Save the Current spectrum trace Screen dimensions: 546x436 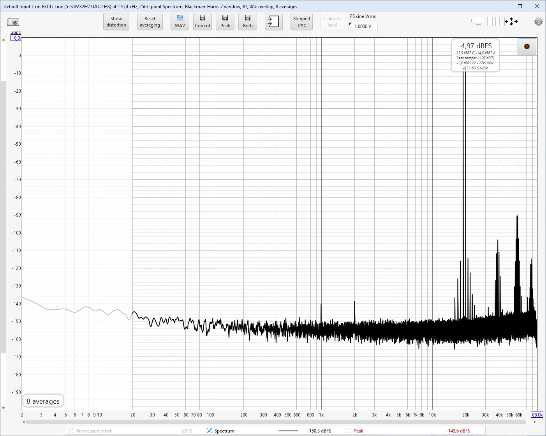pyautogui.click(x=203, y=21)
